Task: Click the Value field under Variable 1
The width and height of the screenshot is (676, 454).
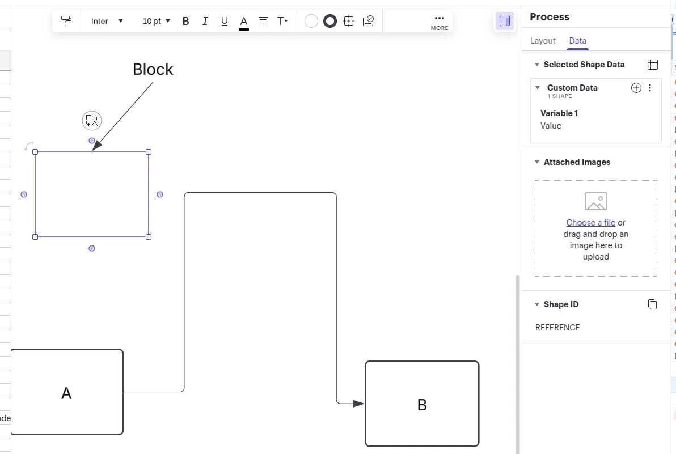Action: [551, 126]
